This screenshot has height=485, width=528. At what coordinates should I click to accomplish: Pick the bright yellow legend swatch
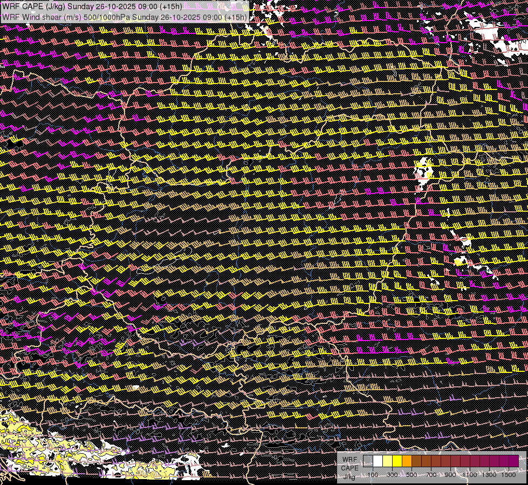click(397, 461)
